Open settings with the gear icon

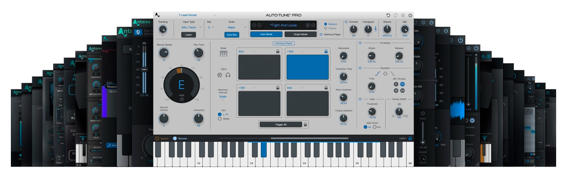click(403, 15)
